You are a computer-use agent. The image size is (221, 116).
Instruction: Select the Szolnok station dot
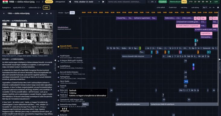(58, 86)
